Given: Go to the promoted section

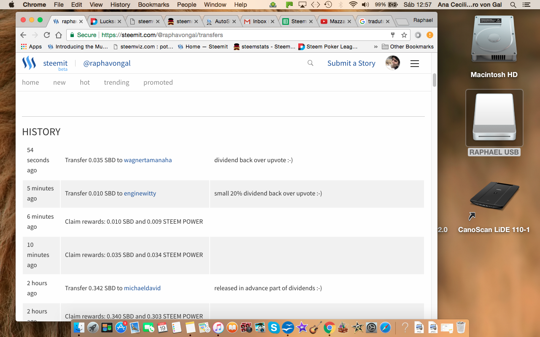Looking at the screenshot, I should coord(158,83).
